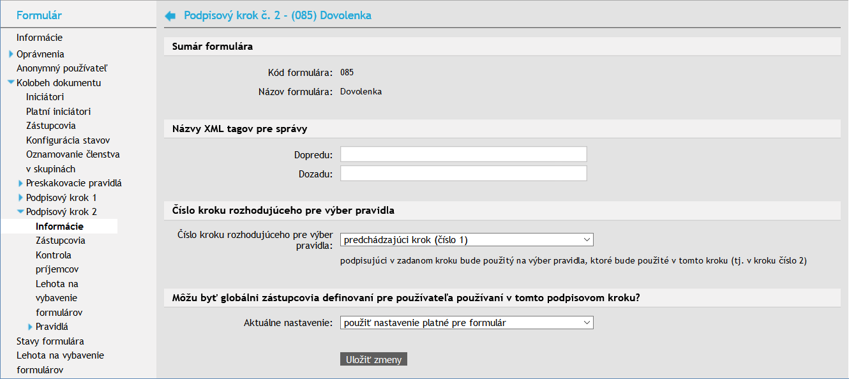Focus the Dozadu input field

pyautogui.click(x=463, y=174)
